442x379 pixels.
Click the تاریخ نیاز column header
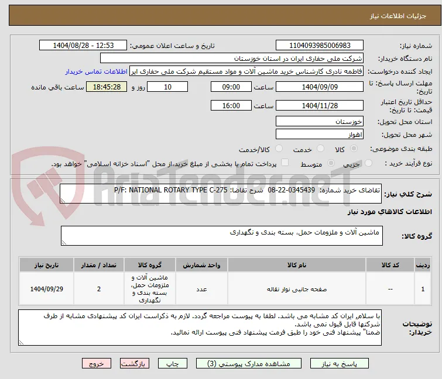(46, 265)
